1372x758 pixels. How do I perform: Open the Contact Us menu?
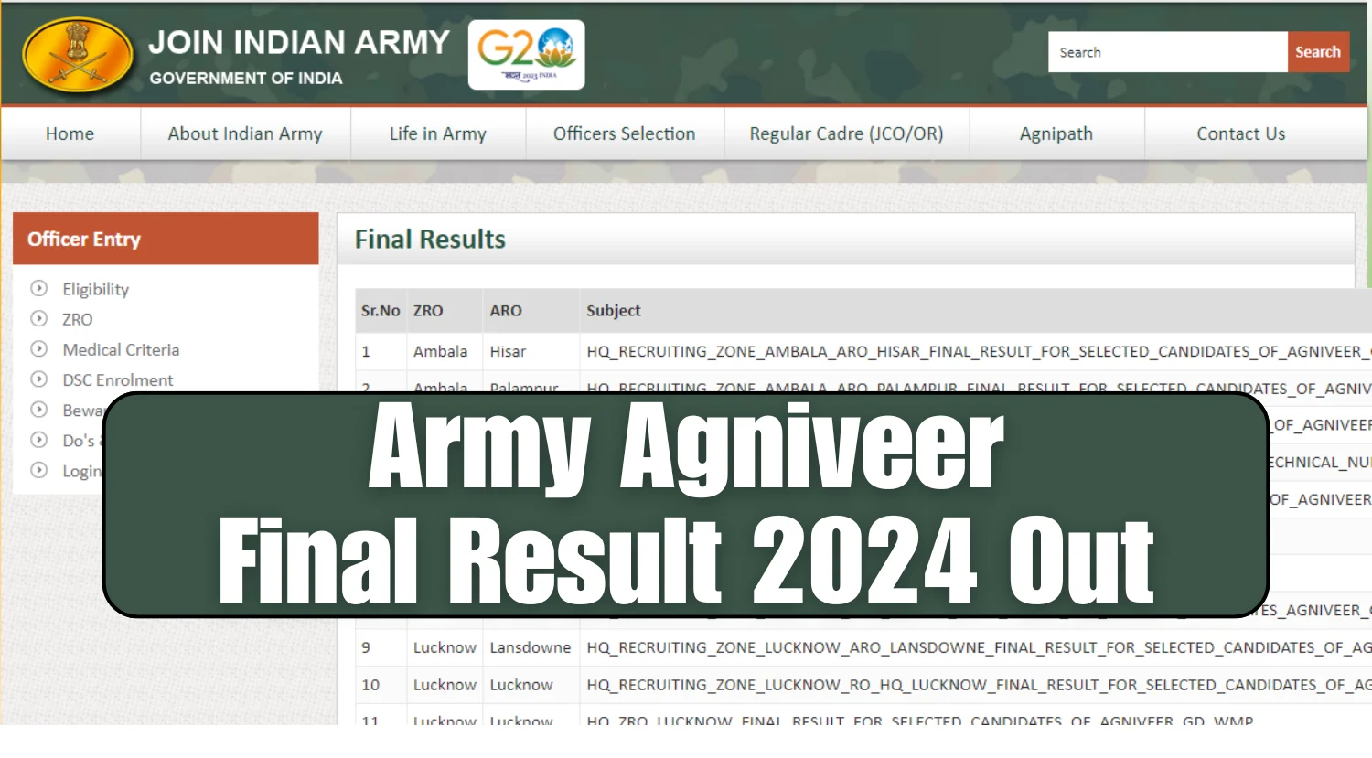1241,133
